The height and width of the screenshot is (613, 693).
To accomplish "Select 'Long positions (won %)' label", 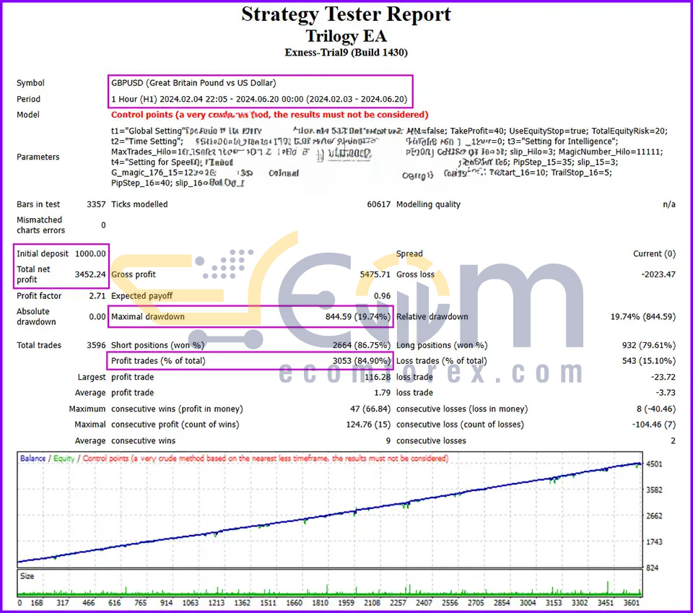I will [442, 345].
